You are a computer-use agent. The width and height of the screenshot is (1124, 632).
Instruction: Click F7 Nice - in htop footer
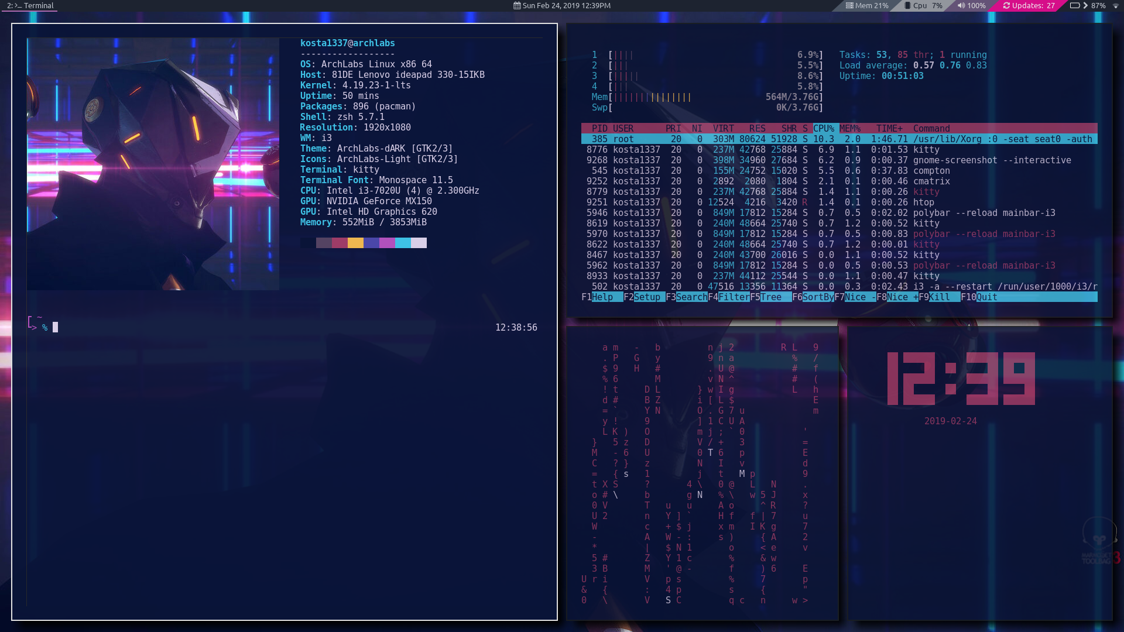pyautogui.click(x=855, y=297)
